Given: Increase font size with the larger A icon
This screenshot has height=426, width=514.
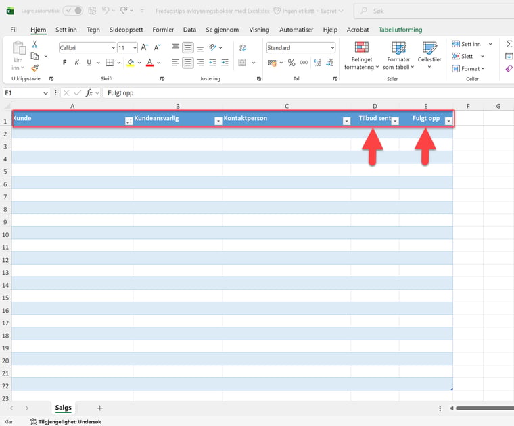Looking at the screenshot, I should click(x=145, y=47).
